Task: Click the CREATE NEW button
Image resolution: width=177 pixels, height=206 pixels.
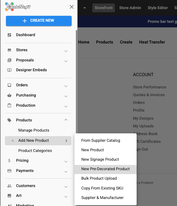Action: click(x=39, y=21)
